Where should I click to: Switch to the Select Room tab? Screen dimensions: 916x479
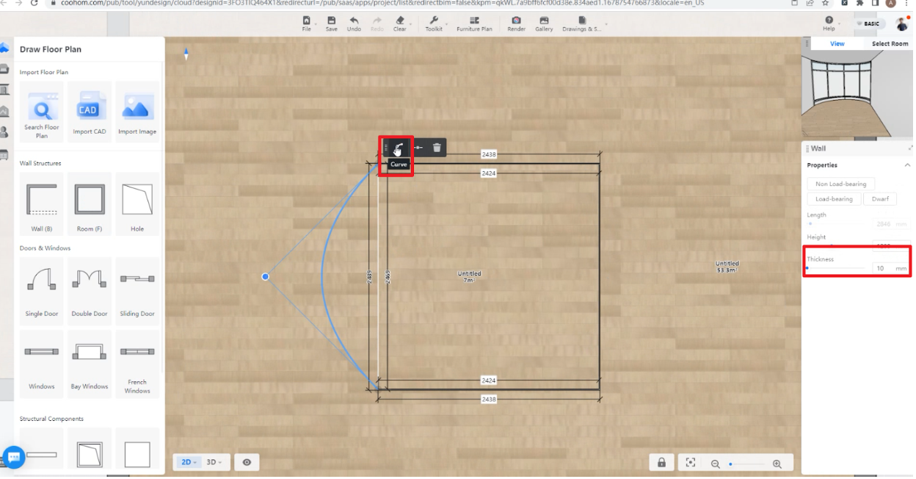pos(890,44)
